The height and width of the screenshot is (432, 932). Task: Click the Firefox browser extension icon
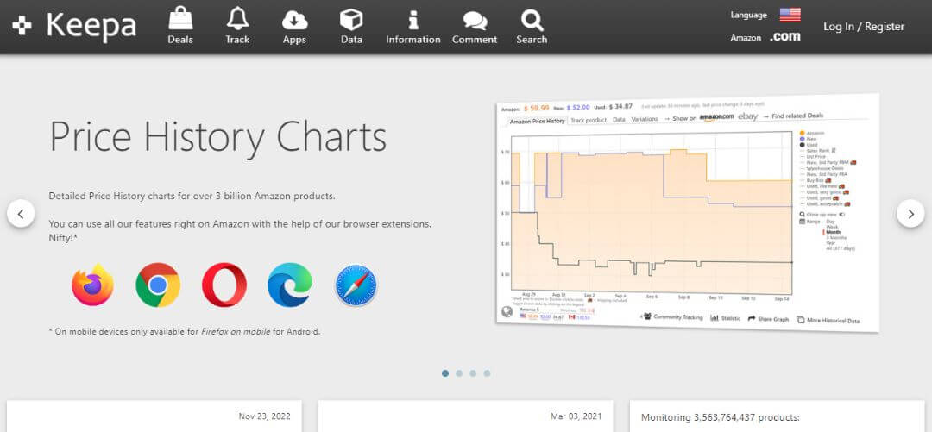(x=92, y=285)
